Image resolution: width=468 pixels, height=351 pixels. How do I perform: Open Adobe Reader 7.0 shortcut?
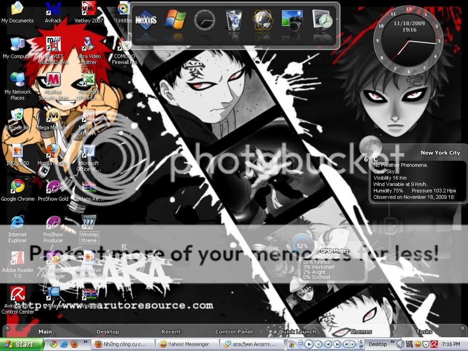coord(17,265)
